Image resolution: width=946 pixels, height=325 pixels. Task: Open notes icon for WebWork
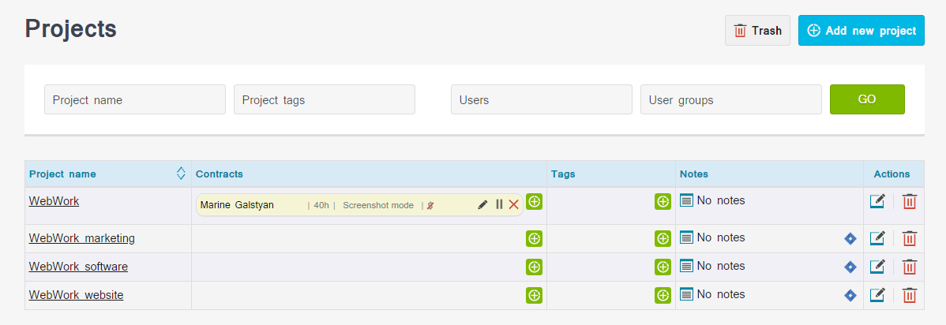686,201
